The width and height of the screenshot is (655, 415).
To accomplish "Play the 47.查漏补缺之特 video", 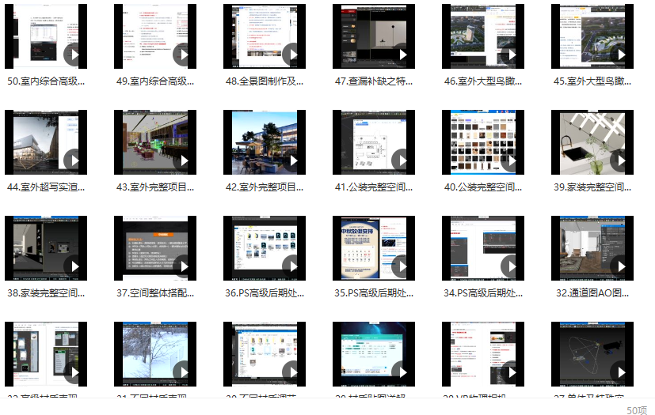I will coord(402,54).
